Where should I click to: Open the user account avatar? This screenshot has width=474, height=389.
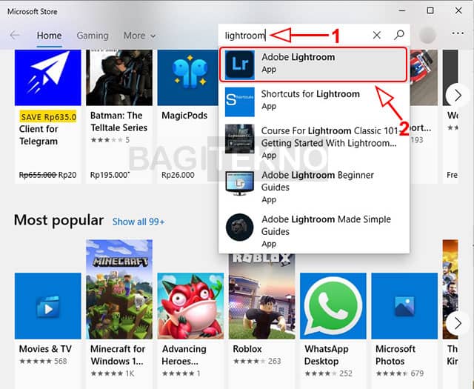pos(427,35)
